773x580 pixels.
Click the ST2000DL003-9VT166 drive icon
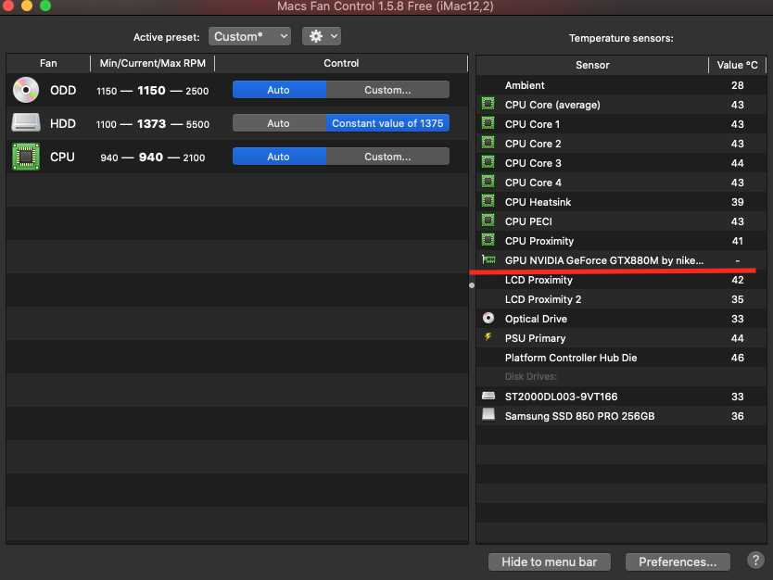point(488,396)
